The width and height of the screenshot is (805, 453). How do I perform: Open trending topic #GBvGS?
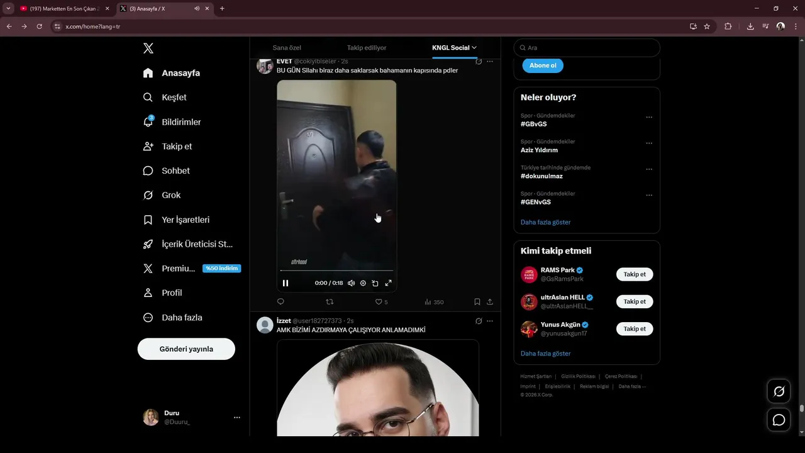click(x=534, y=124)
